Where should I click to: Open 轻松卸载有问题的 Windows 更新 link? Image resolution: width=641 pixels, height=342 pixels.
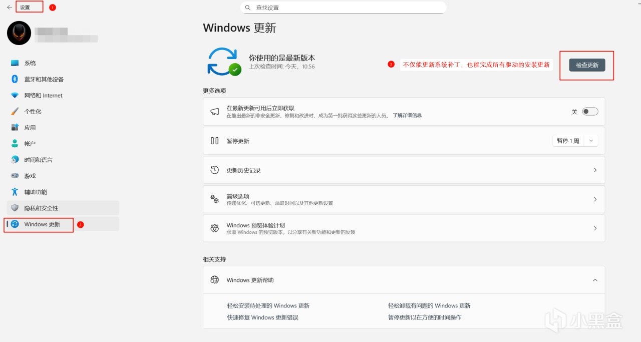point(429,305)
